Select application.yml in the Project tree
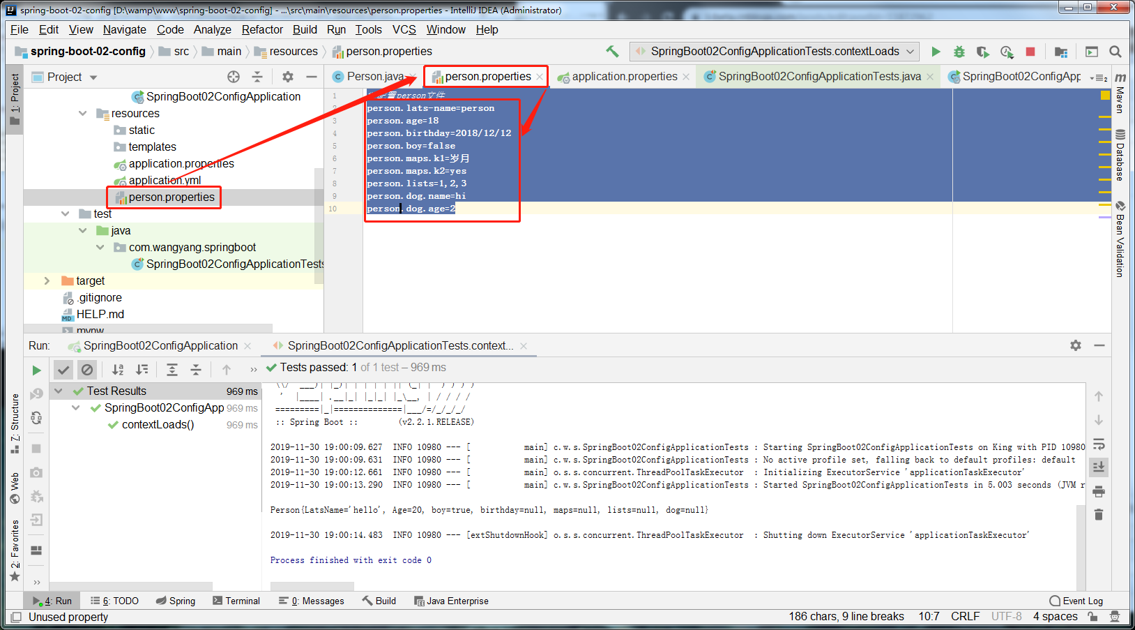The image size is (1135, 630). click(165, 180)
